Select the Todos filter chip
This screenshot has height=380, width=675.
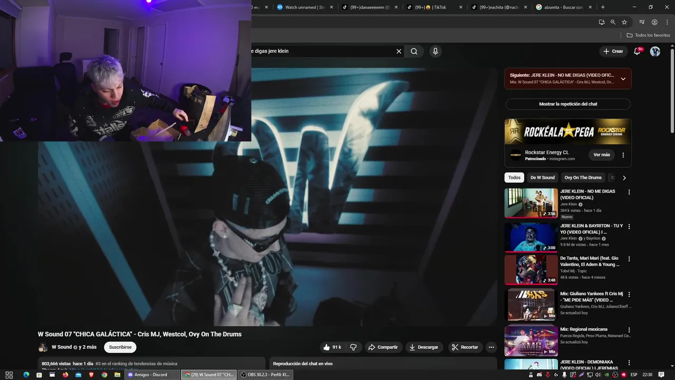point(514,177)
